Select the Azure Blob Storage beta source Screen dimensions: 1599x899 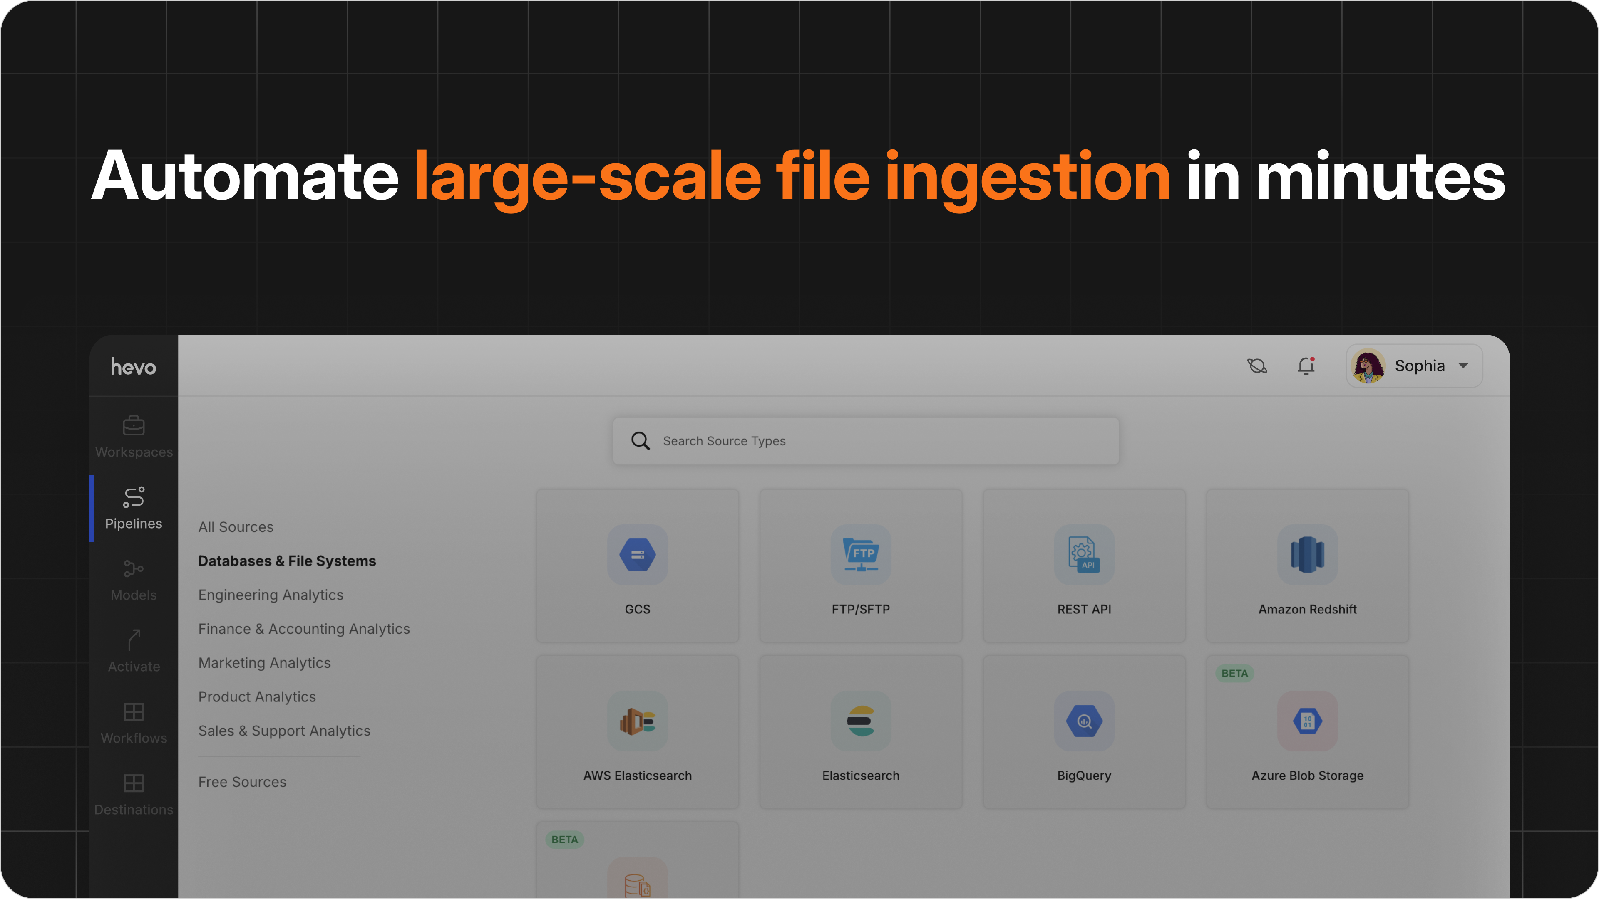coord(1307,732)
